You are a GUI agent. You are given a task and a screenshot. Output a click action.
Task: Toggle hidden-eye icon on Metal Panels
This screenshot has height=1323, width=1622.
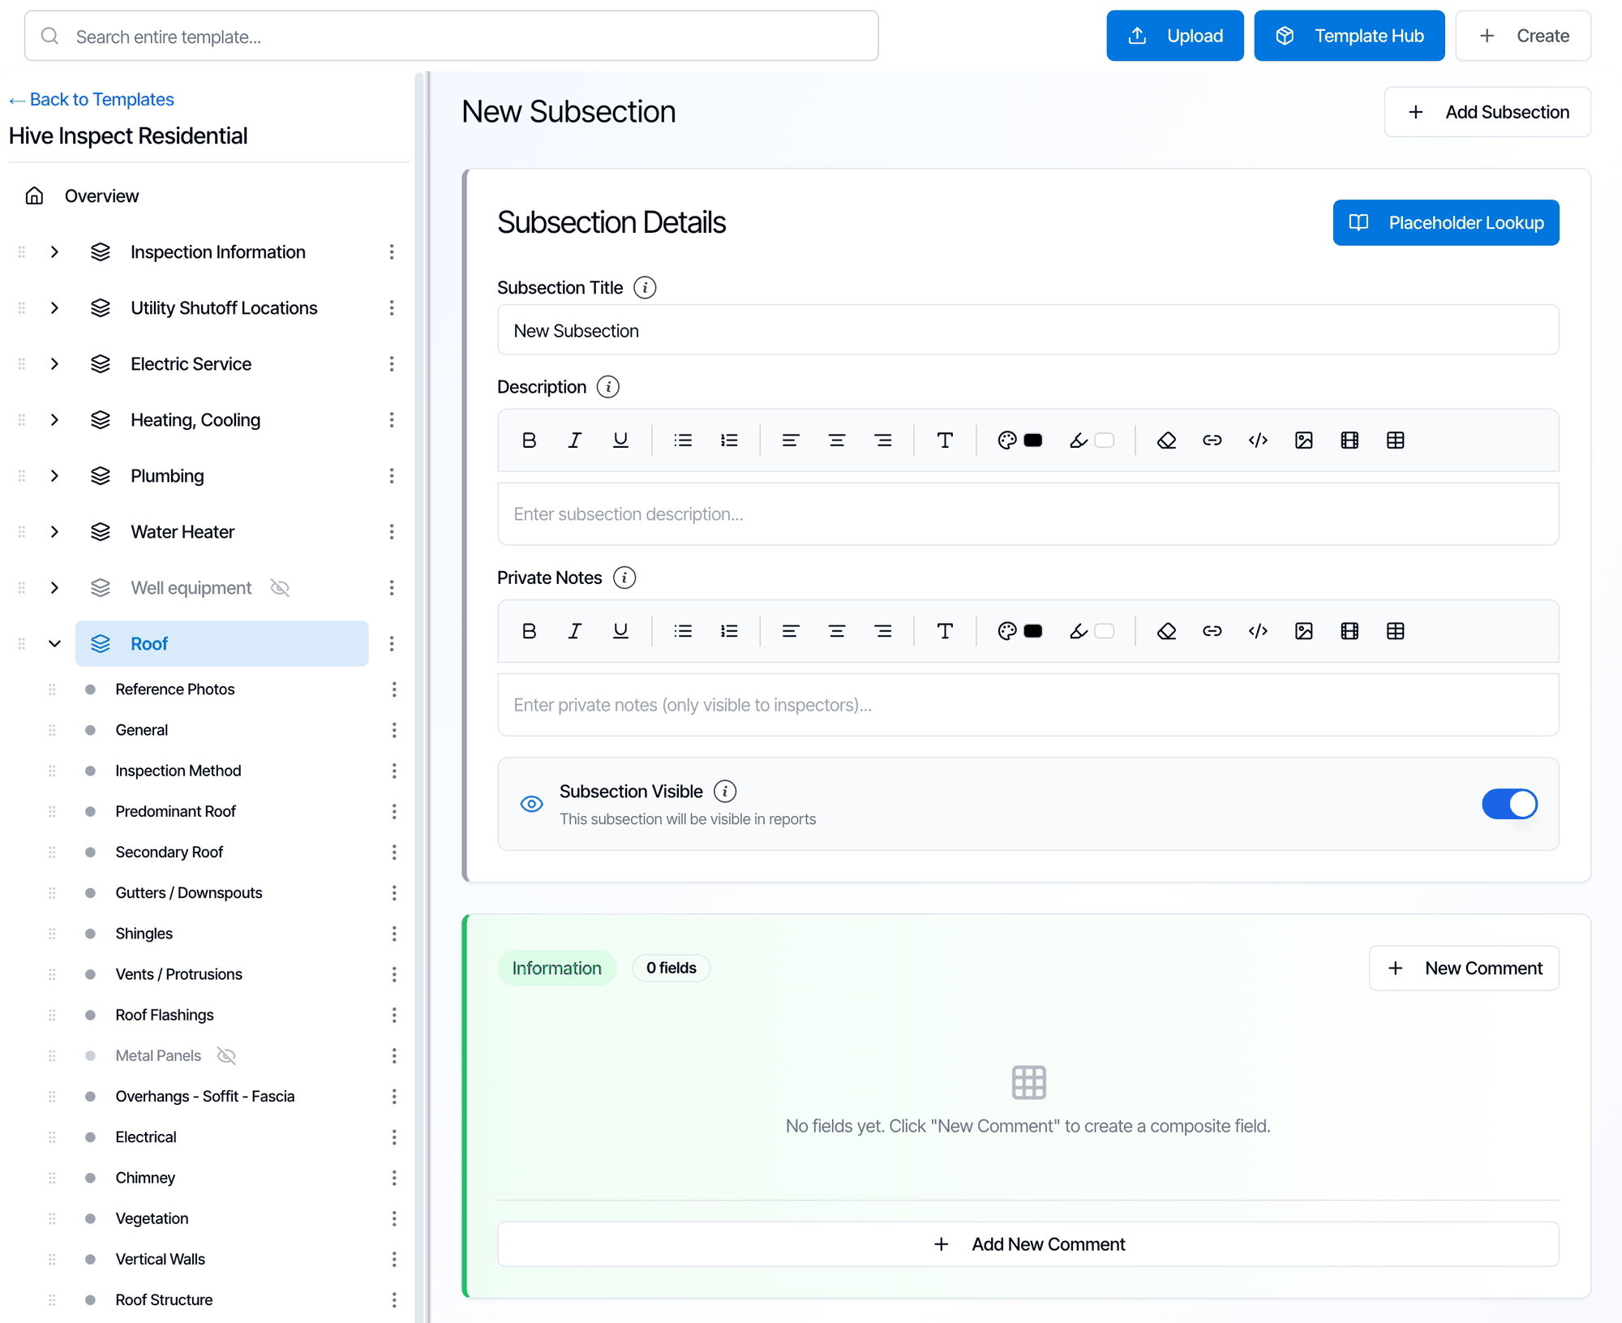coord(226,1055)
